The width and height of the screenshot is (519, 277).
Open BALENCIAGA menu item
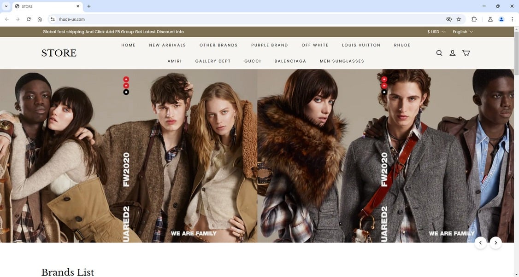click(x=290, y=61)
